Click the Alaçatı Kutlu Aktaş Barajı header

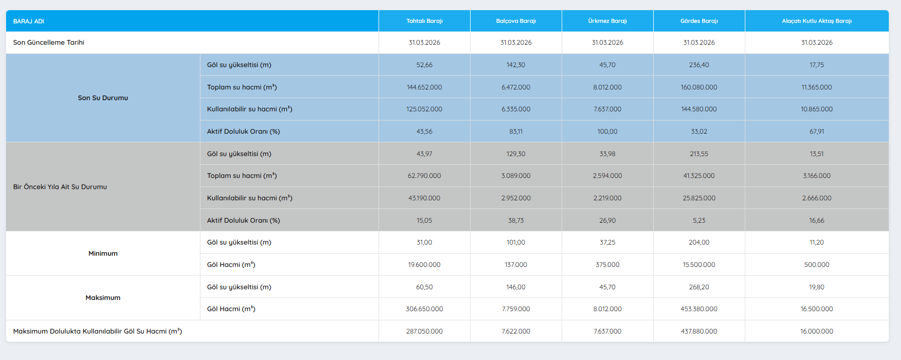point(817,21)
